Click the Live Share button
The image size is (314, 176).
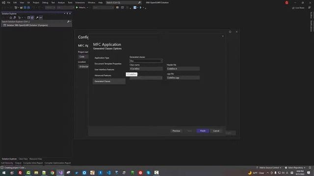(x=298, y=8)
